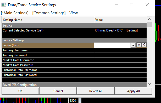Image resolution: width=161 pixels, height=103 pixels.
Task: Click the Market Data Username value field
Action: (x=120, y=60)
